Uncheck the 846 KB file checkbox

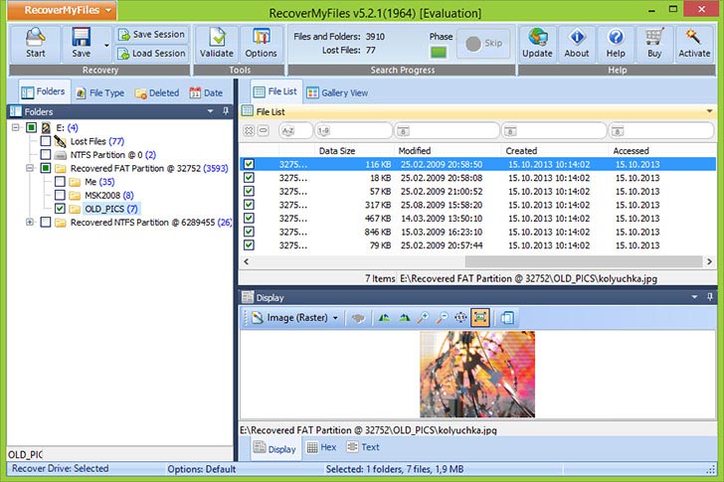coord(249,232)
